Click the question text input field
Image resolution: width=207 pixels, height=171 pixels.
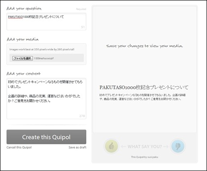[46, 21]
